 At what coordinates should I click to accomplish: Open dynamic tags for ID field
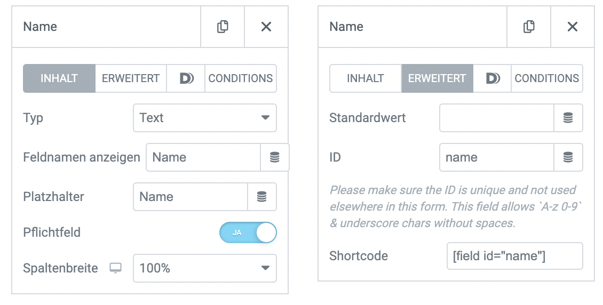click(568, 157)
